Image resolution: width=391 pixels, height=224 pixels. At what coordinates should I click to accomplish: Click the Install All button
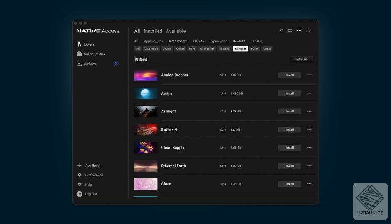tap(301, 59)
